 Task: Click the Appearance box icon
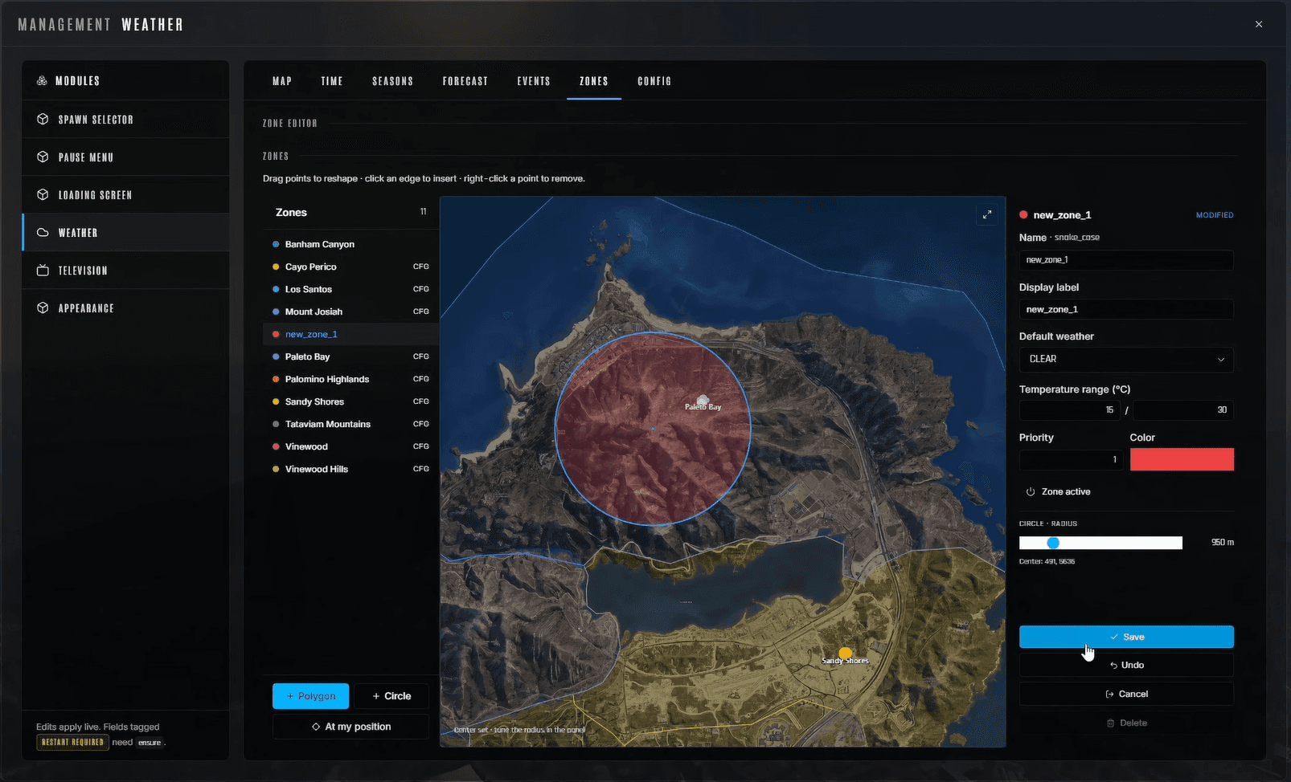coord(43,308)
